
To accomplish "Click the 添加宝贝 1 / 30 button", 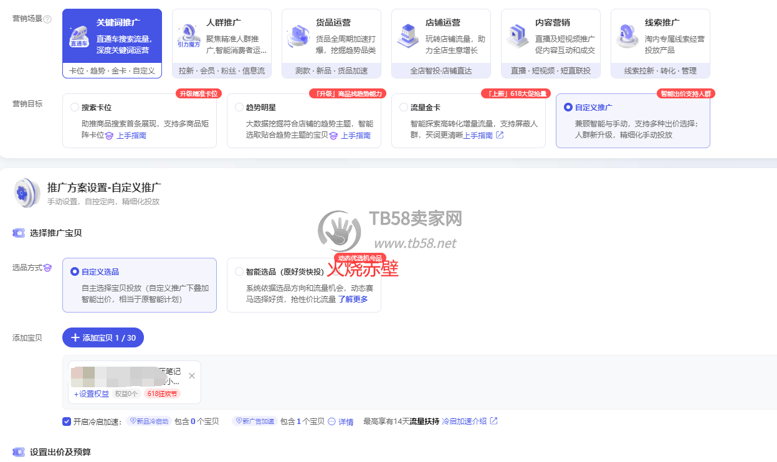I will pos(103,337).
